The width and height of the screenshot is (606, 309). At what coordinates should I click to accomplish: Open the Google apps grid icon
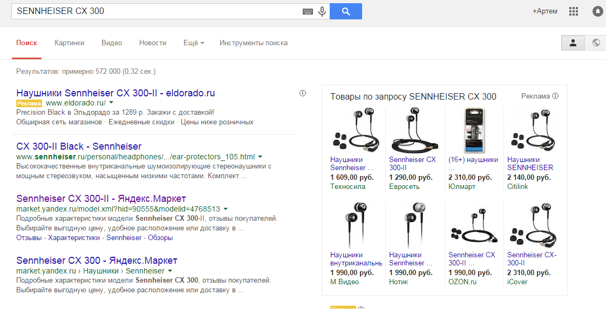coord(574,11)
